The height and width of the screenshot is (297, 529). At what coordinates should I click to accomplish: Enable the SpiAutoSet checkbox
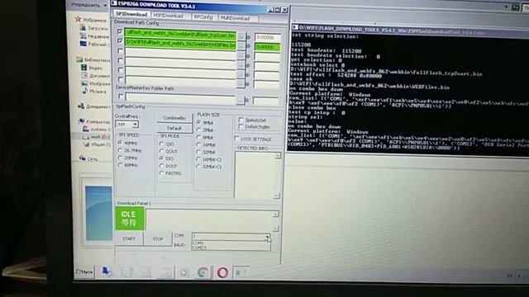click(241, 120)
